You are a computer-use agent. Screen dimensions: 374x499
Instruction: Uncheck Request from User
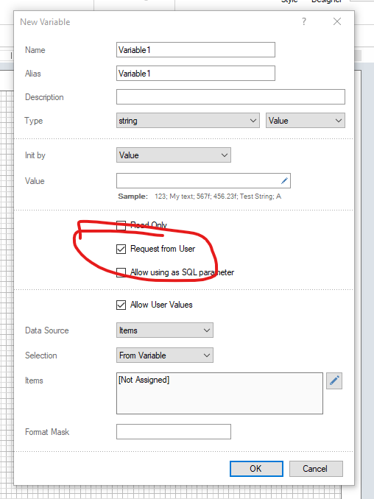point(121,249)
